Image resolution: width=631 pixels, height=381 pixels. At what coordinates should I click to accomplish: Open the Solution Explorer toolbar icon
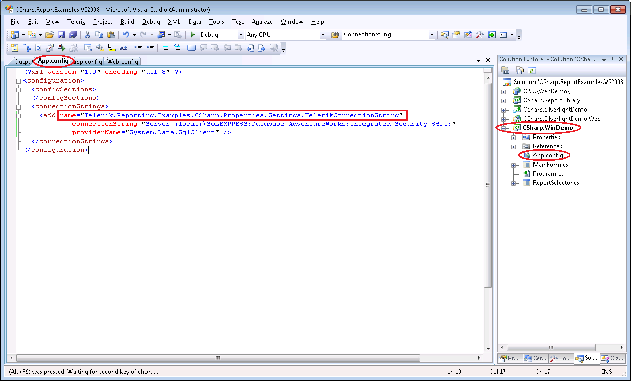(445, 35)
